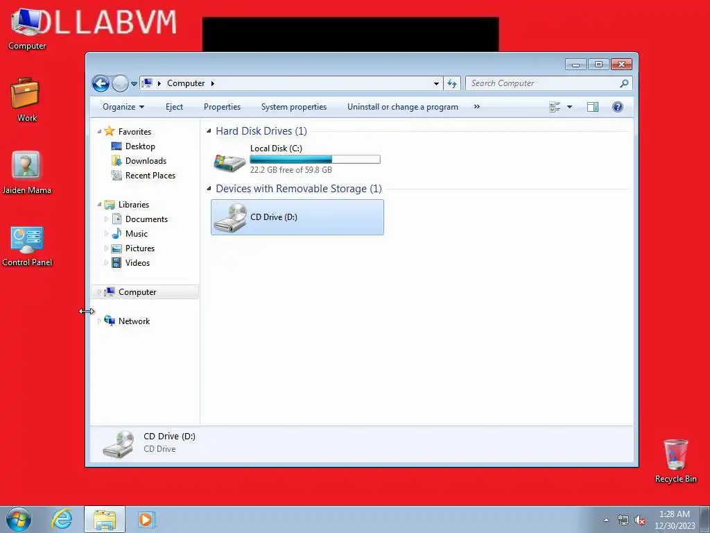Launch Internet Explorer from taskbar
Image resolution: width=710 pixels, height=533 pixels.
pos(62,519)
